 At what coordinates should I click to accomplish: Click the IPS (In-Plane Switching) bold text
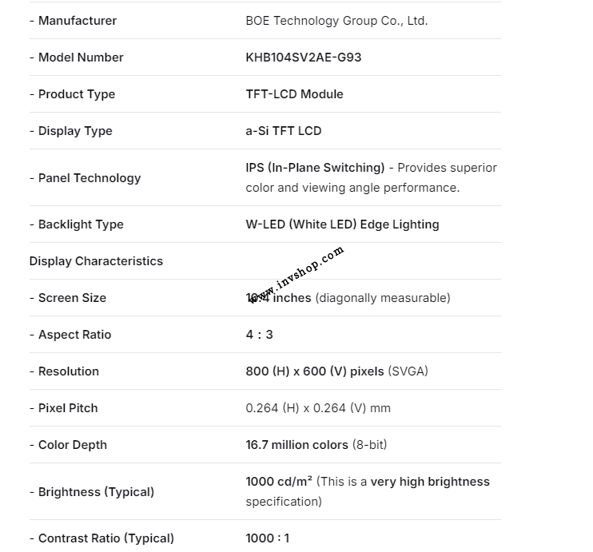315,168
